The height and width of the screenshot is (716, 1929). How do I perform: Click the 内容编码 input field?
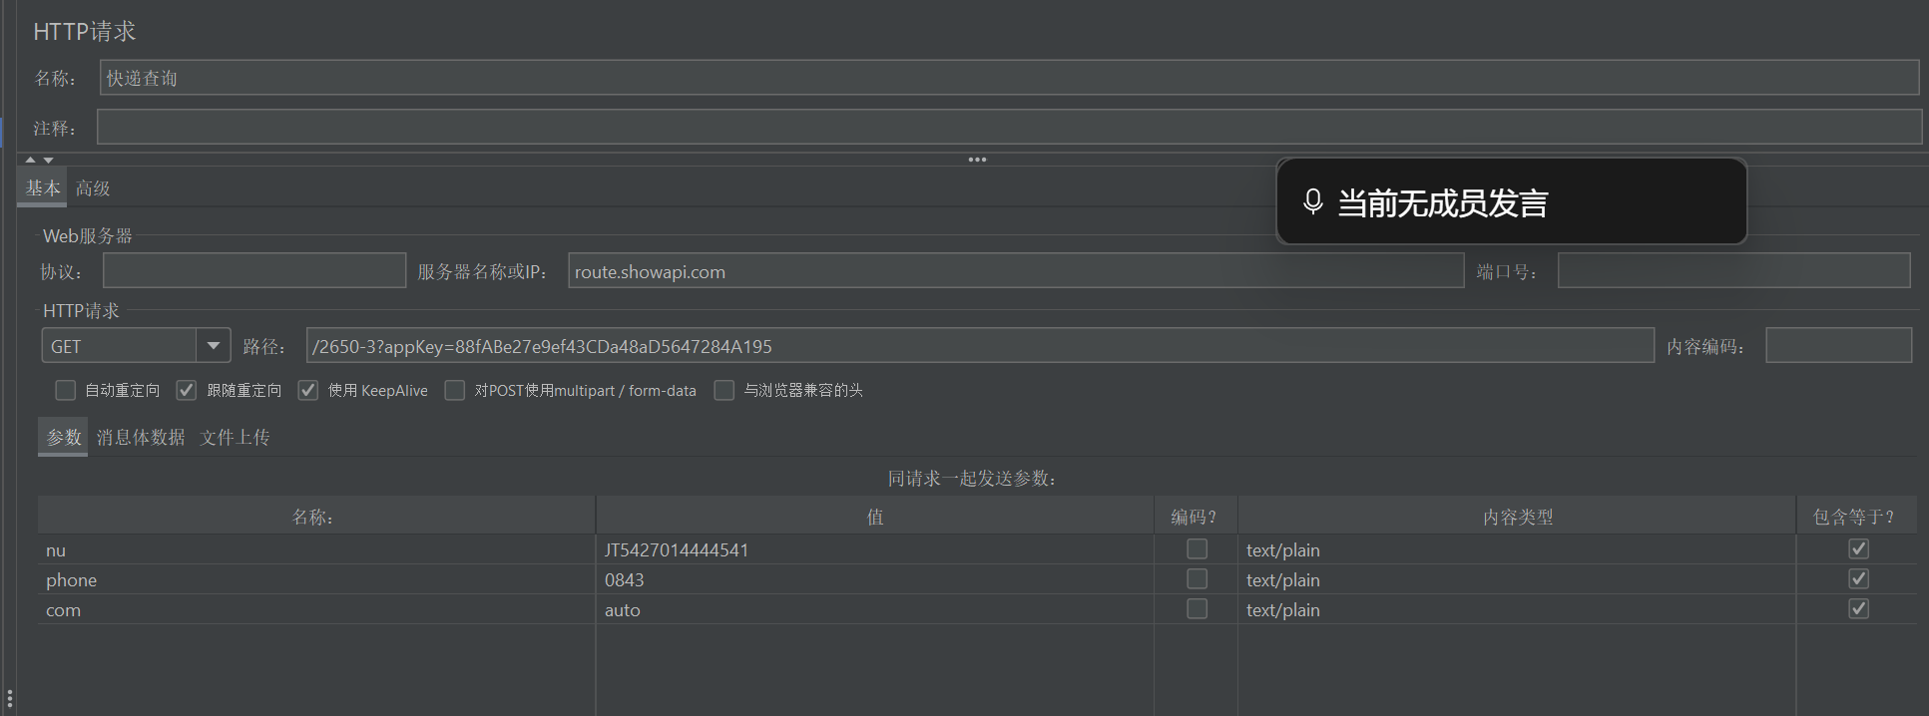(1838, 346)
